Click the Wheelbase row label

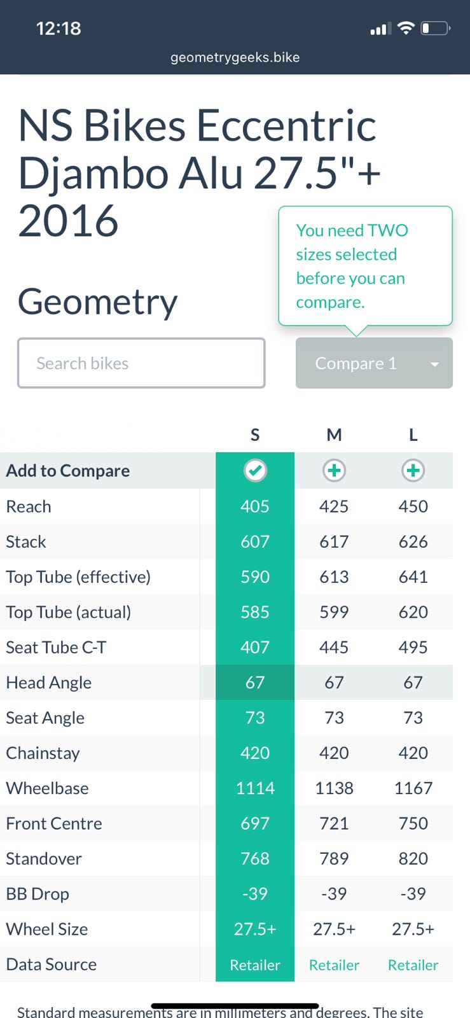[48, 788]
